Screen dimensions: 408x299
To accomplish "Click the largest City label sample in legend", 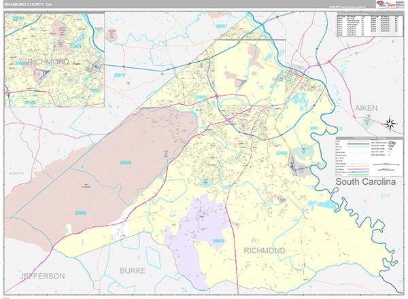I will pyautogui.click(x=392, y=143).
